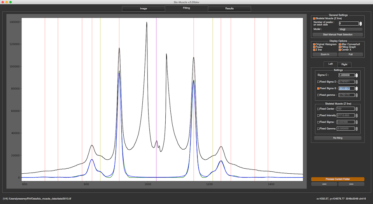Click Z line Fixed Gamma value -5.000000
Viewport: 373px width, 204px height.
pos(346,129)
